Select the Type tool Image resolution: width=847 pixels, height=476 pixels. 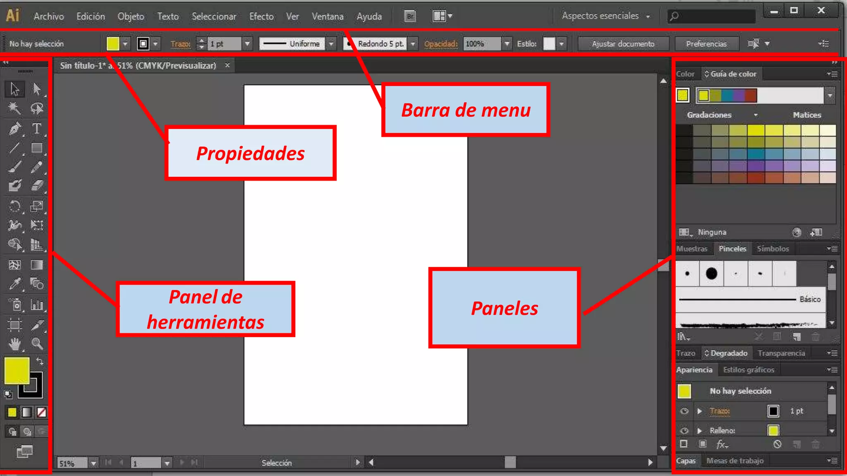[x=36, y=129]
